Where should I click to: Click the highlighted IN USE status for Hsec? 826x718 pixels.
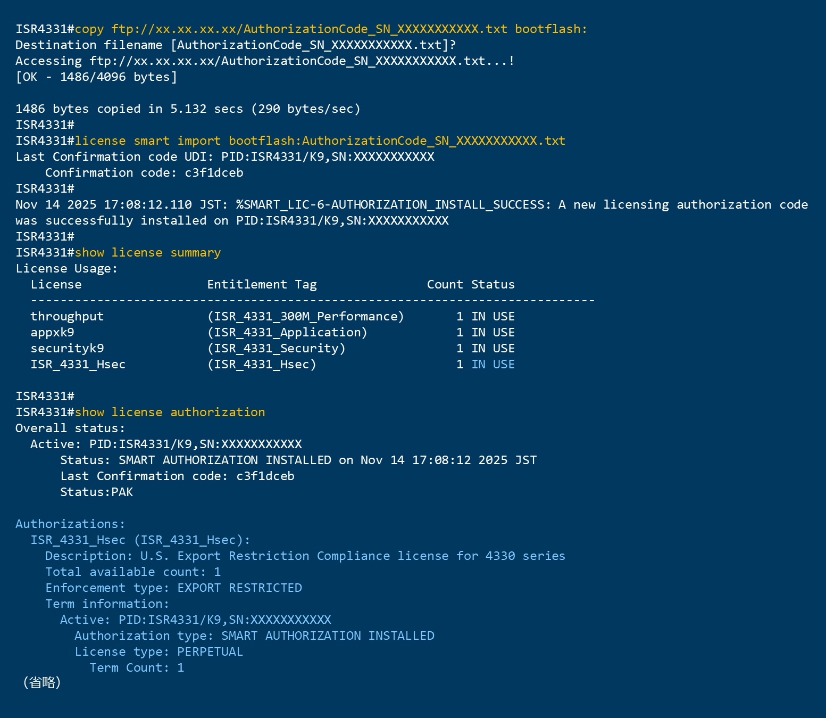coord(493,364)
